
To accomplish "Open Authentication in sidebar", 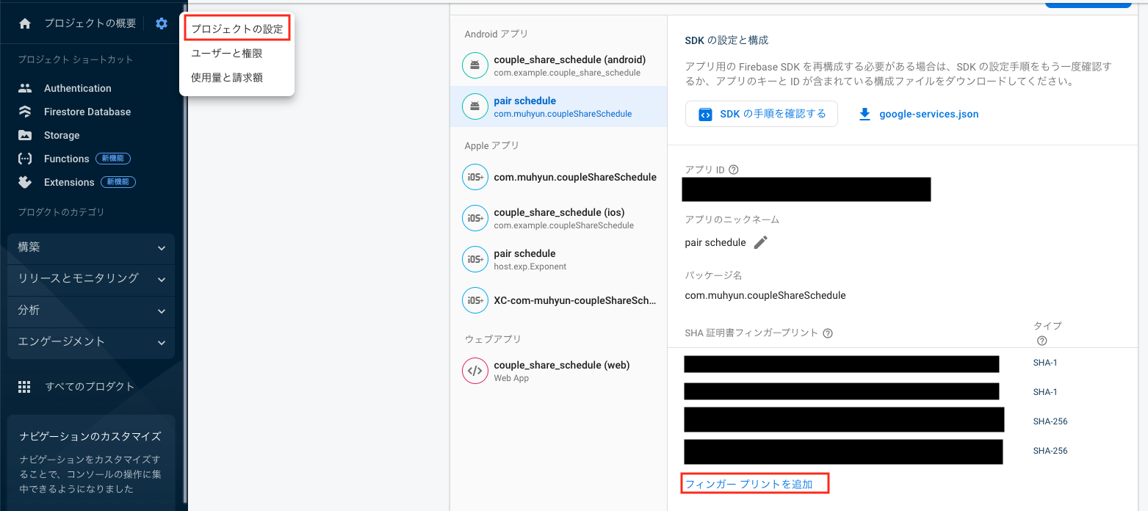I will point(78,88).
